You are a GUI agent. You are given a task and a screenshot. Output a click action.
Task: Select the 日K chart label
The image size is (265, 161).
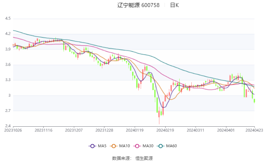pos(174,5)
